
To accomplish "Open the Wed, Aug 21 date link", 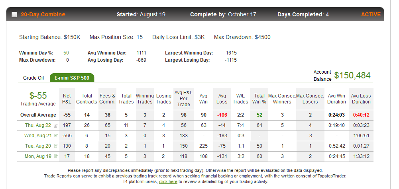I will [x=38, y=136].
